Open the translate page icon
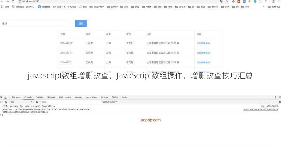This screenshot has height=147, width=281. pos(221,1)
